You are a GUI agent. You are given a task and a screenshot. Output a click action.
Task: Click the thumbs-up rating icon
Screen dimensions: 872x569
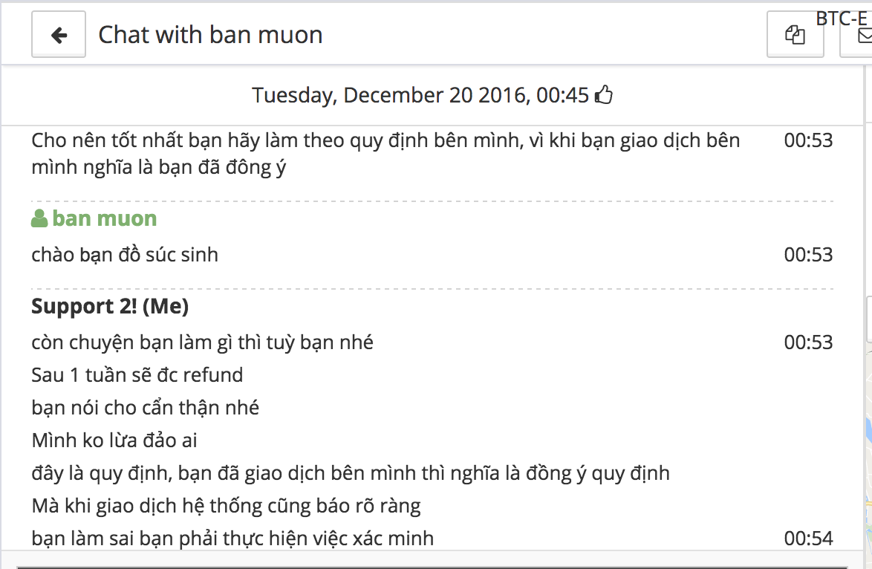click(x=605, y=95)
